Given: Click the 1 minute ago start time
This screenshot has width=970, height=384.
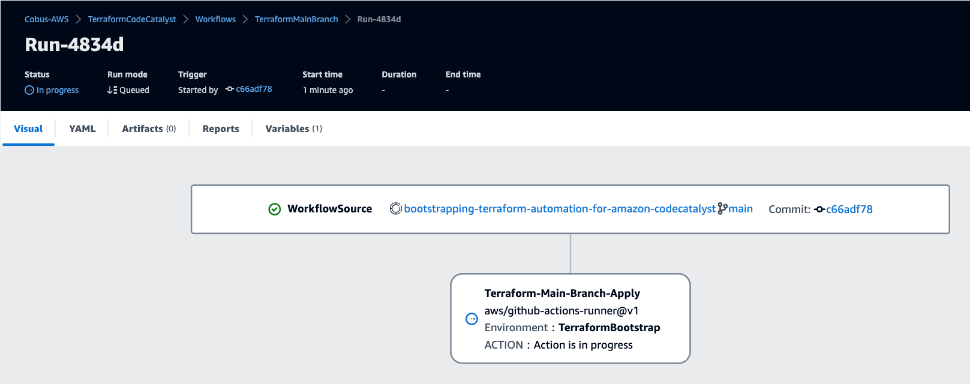Looking at the screenshot, I should [328, 90].
